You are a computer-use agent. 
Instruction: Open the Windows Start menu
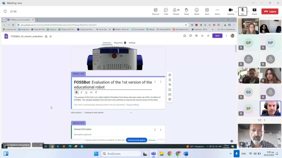96,154
